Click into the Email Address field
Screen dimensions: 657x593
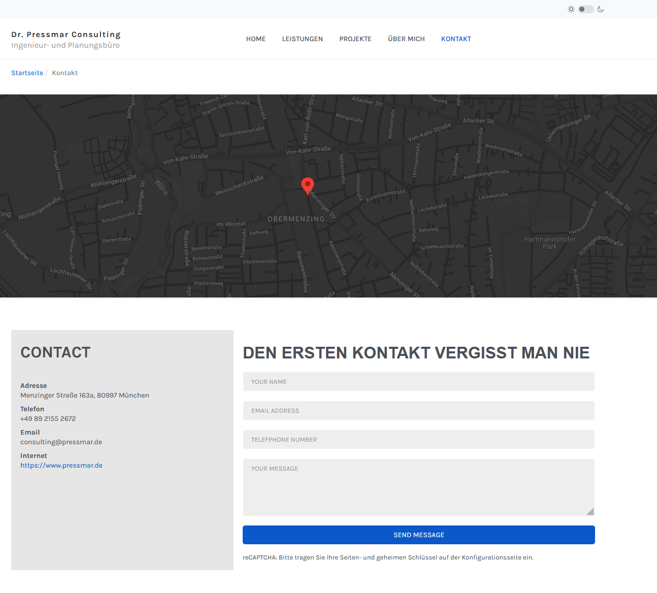[418, 411]
